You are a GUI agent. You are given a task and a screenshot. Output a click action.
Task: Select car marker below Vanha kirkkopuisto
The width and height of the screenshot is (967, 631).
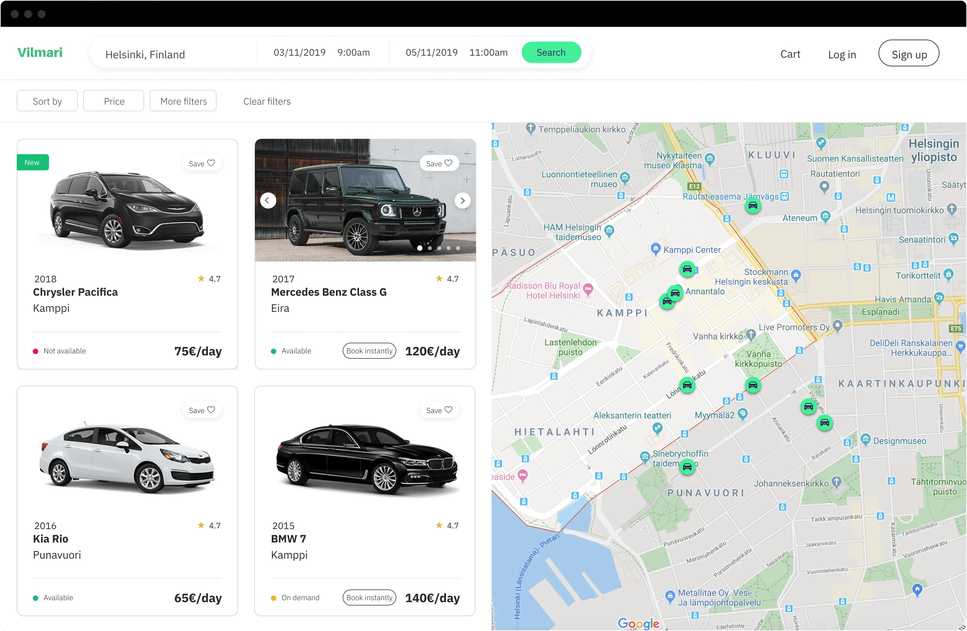click(752, 385)
